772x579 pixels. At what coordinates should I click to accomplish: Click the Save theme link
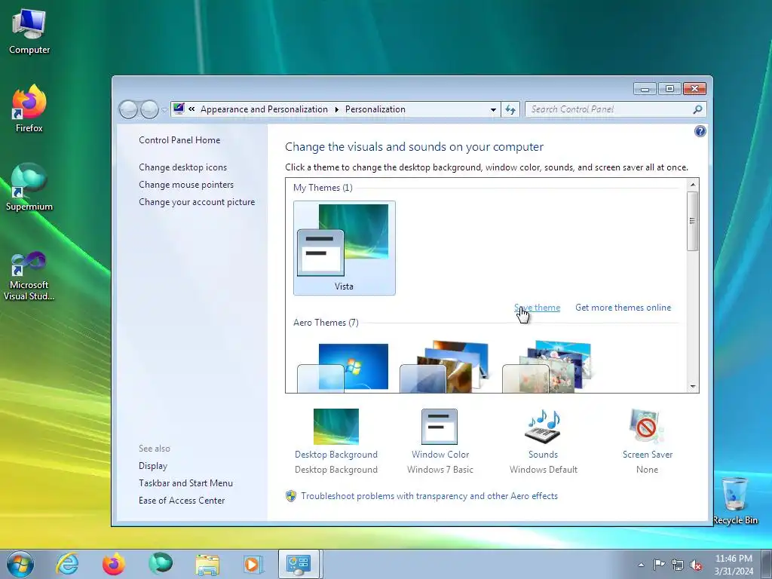537,308
